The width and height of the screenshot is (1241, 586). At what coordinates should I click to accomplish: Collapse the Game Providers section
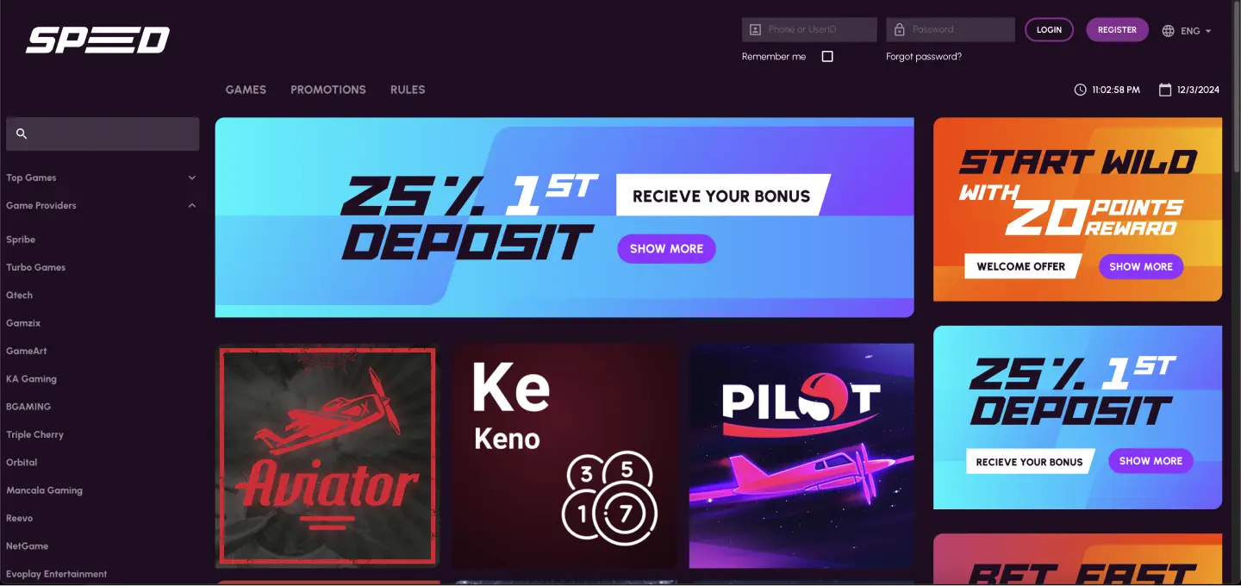point(102,205)
